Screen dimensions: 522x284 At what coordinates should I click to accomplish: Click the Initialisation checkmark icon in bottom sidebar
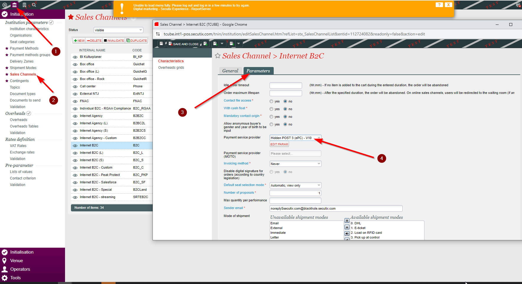(5, 252)
